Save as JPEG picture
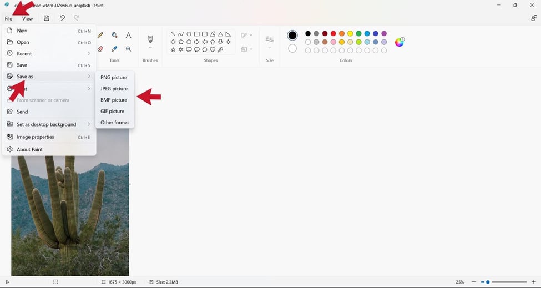 (x=114, y=89)
